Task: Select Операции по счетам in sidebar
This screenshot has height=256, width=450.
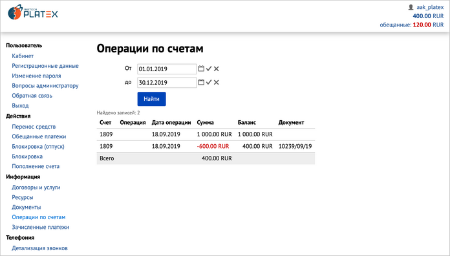Action: (x=39, y=217)
